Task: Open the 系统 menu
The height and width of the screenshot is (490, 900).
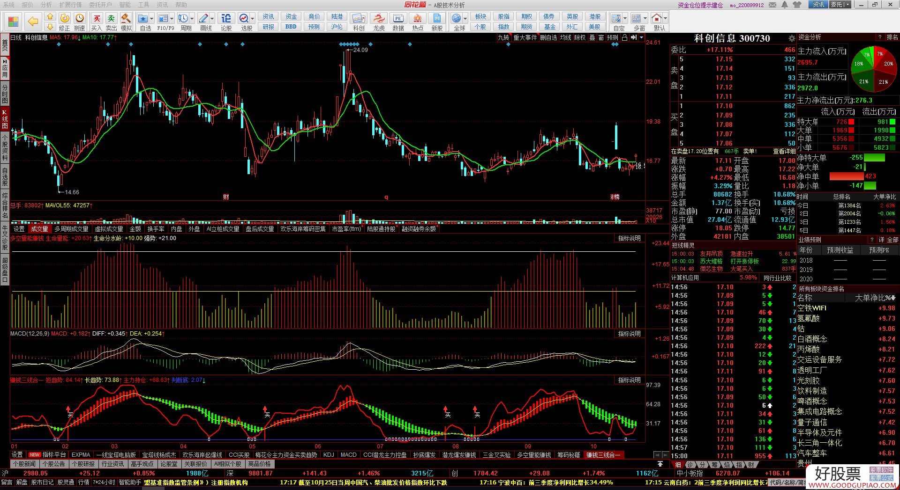Action: tap(8, 5)
